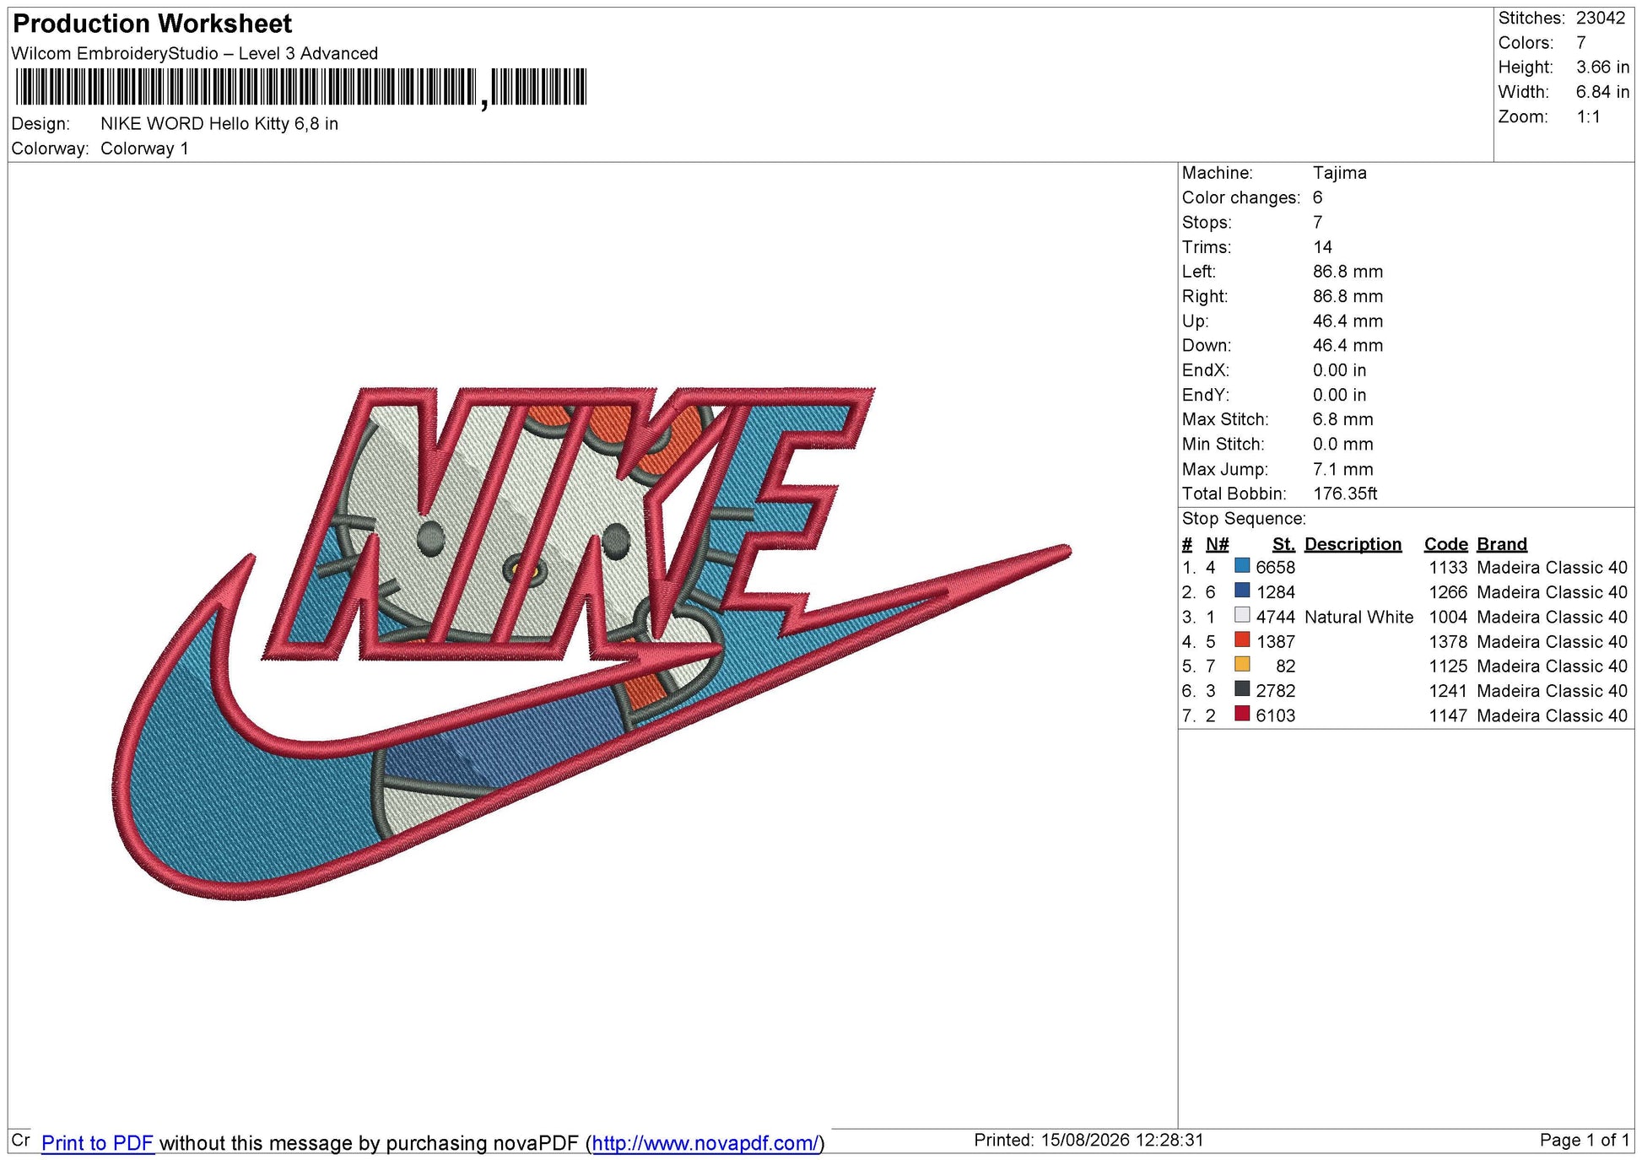This screenshot has width=1642, height=1160.
Task: Select the Natural White thread swatch
Action: pos(1242,615)
